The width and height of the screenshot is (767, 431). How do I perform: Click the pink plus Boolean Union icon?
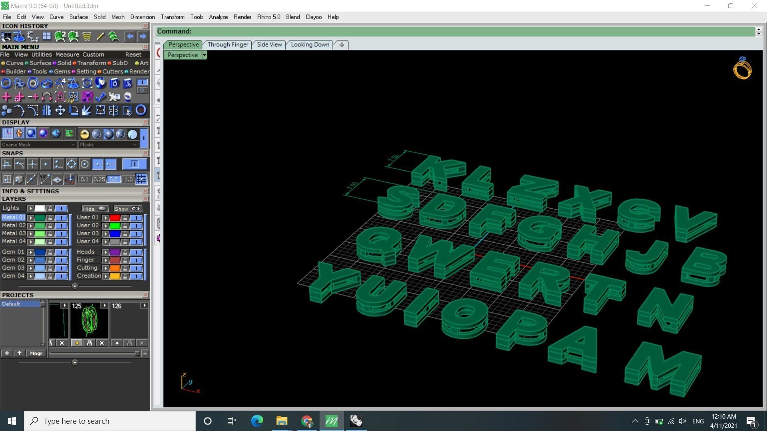point(6,97)
